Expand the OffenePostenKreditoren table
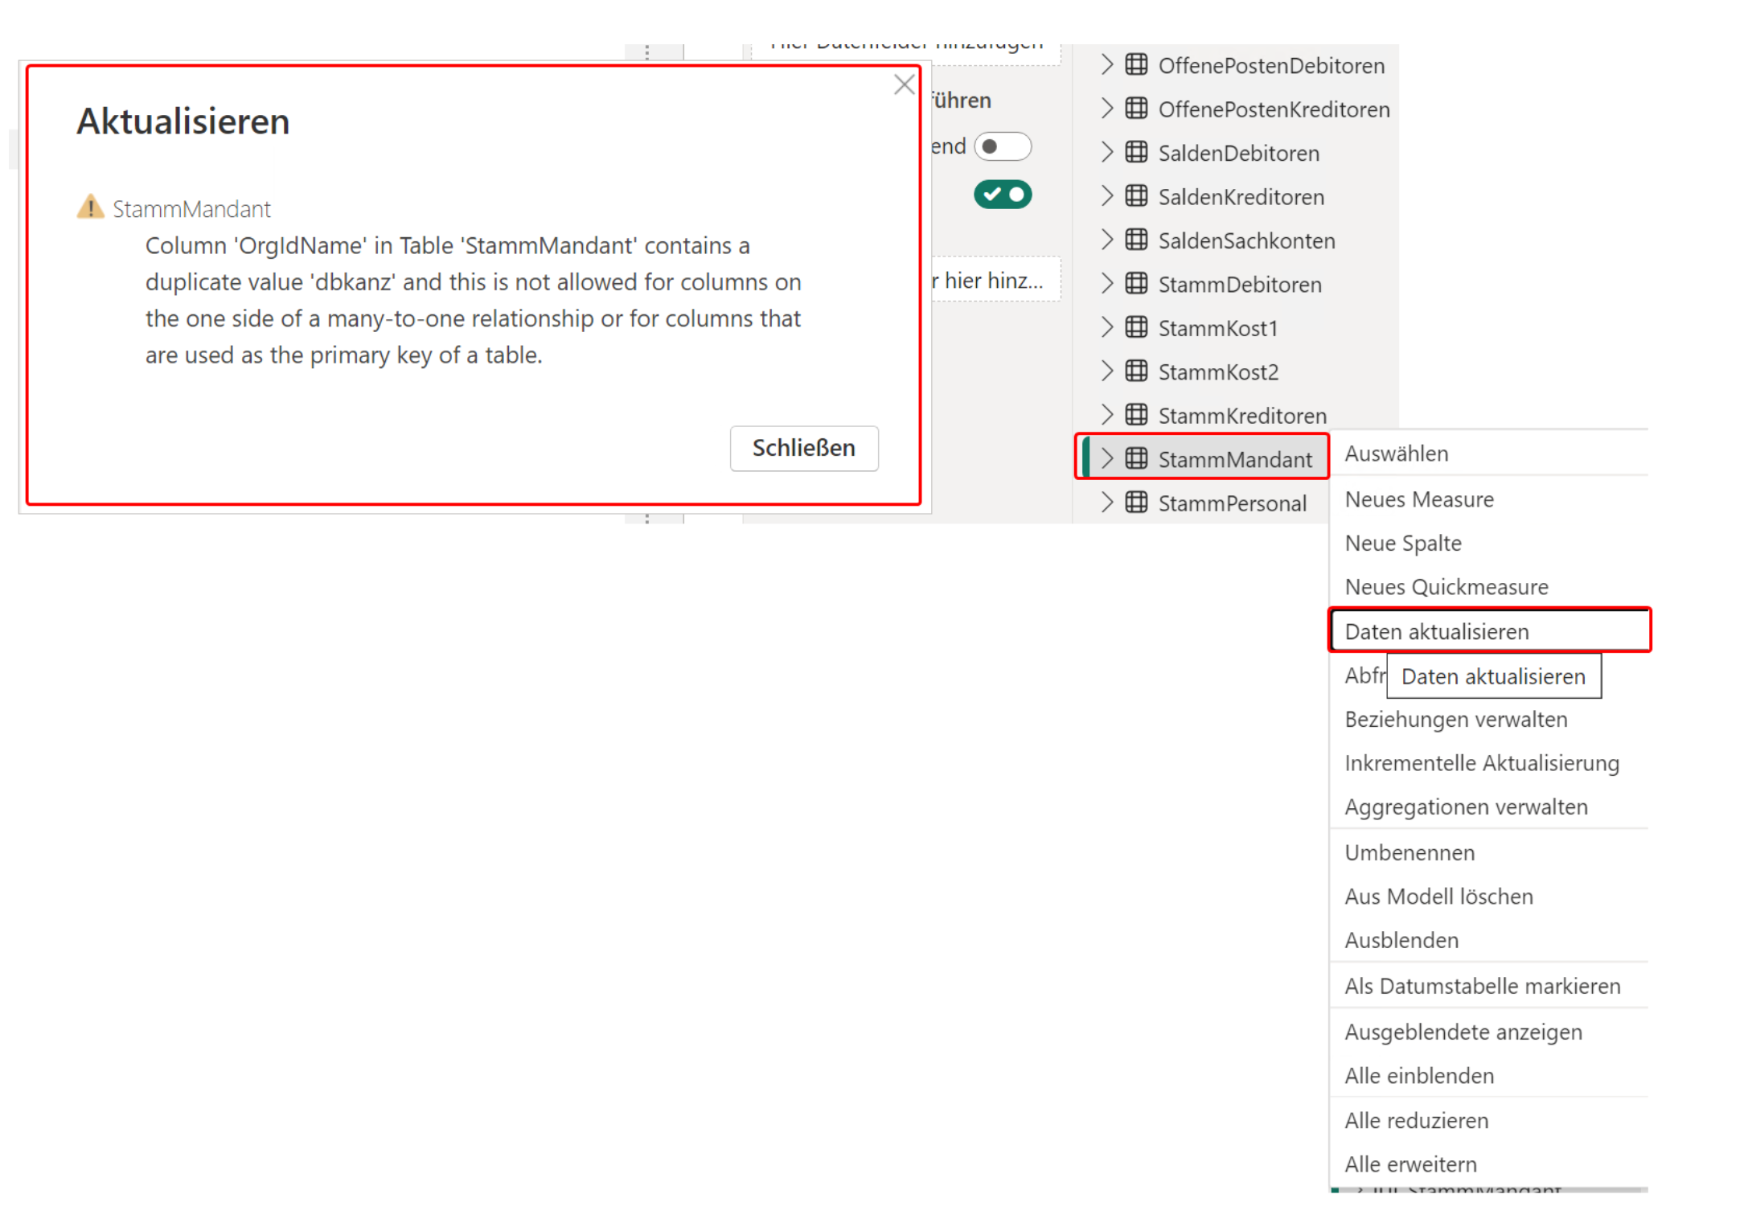The width and height of the screenshot is (1748, 1223). coord(1107,109)
